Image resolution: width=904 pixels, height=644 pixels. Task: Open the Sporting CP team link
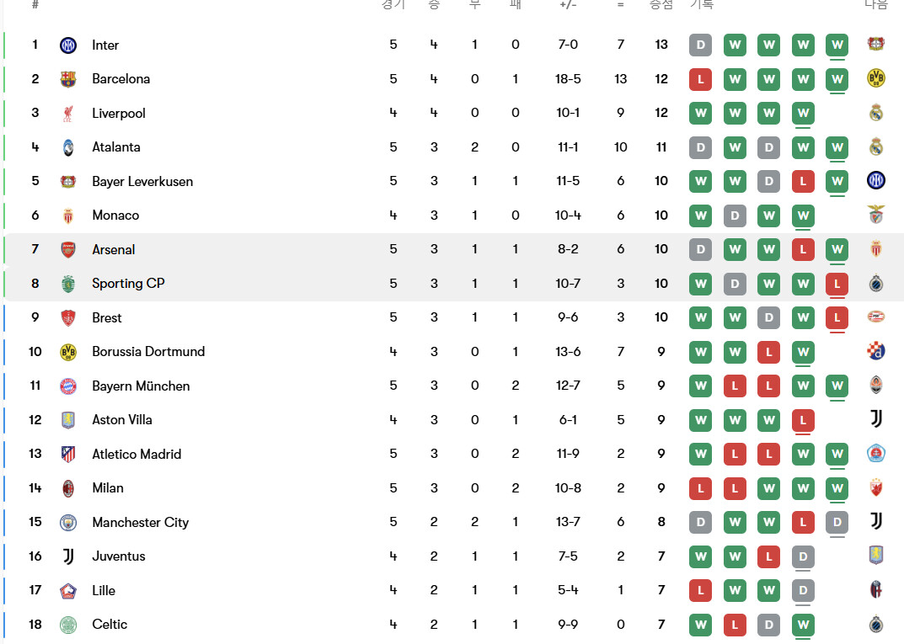tap(128, 284)
